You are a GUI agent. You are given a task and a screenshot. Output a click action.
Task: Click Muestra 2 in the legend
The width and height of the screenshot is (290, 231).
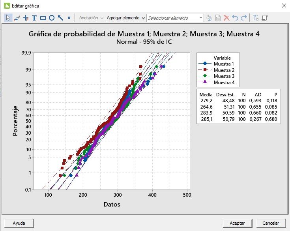click(x=224, y=70)
